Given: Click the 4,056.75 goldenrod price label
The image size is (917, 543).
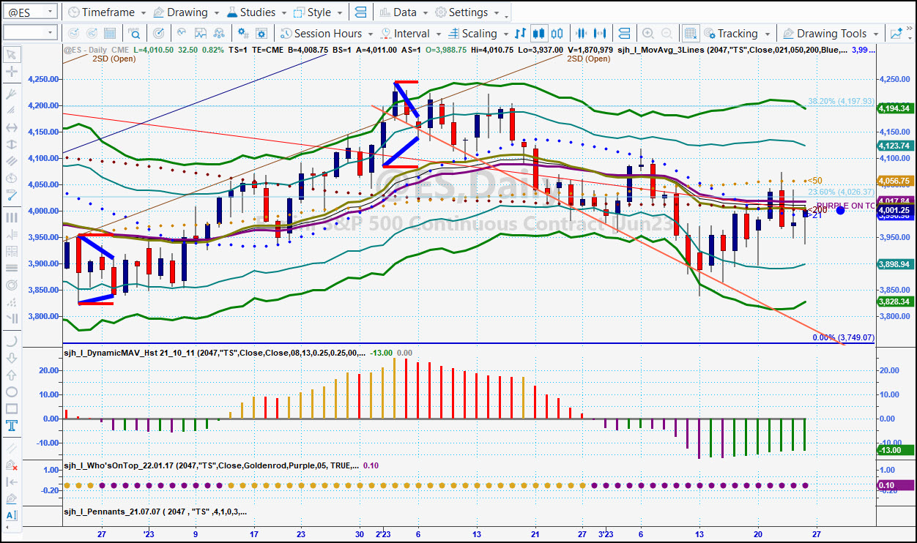Looking at the screenshot, I should 894,181.
